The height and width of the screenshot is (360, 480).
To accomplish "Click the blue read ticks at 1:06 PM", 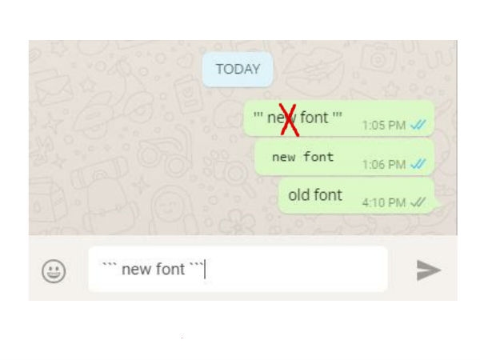I will pos(418,164).
